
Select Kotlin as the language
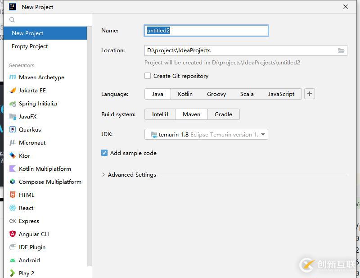click(x=185, y=94)
